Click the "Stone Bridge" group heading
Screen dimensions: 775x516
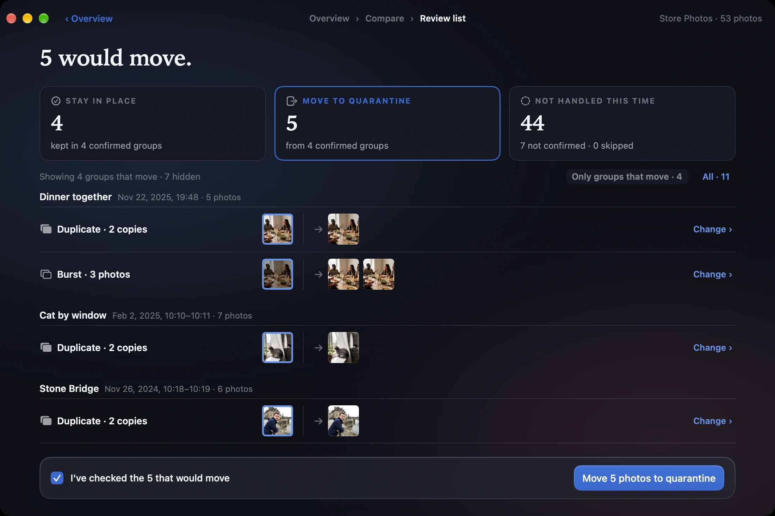[x=69, y=388]
